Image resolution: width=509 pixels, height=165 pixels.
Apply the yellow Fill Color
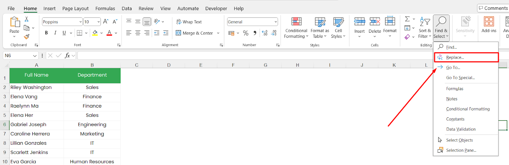pos(95,33)
